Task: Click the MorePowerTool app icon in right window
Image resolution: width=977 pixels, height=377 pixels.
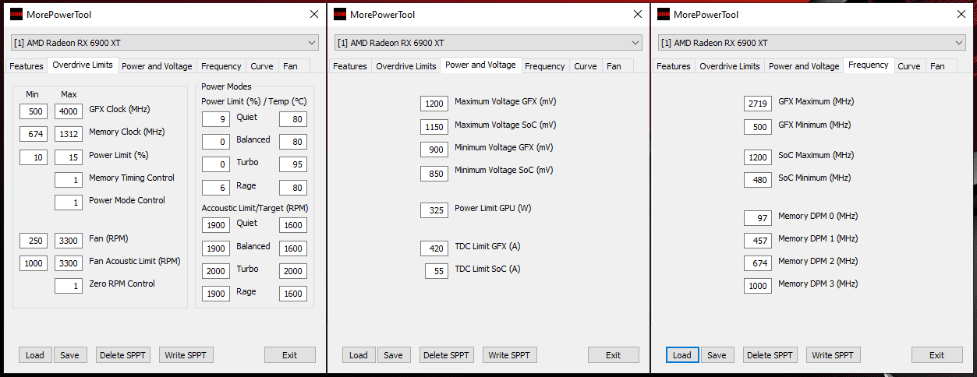Action: [x=664, y=14]
